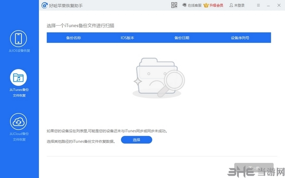Viewport: 285px width, 178px height.
Task: Select the 从iCloud备份文件恢复 sidebar label
Action: click(x=19, y=137)
